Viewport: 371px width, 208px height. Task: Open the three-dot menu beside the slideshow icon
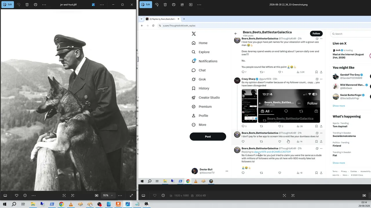pyautogui.click(x=199, y=5)
